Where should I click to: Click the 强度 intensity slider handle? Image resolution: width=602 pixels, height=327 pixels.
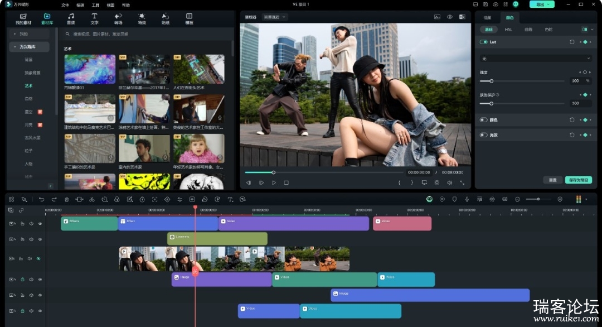[x=491, y=81]
